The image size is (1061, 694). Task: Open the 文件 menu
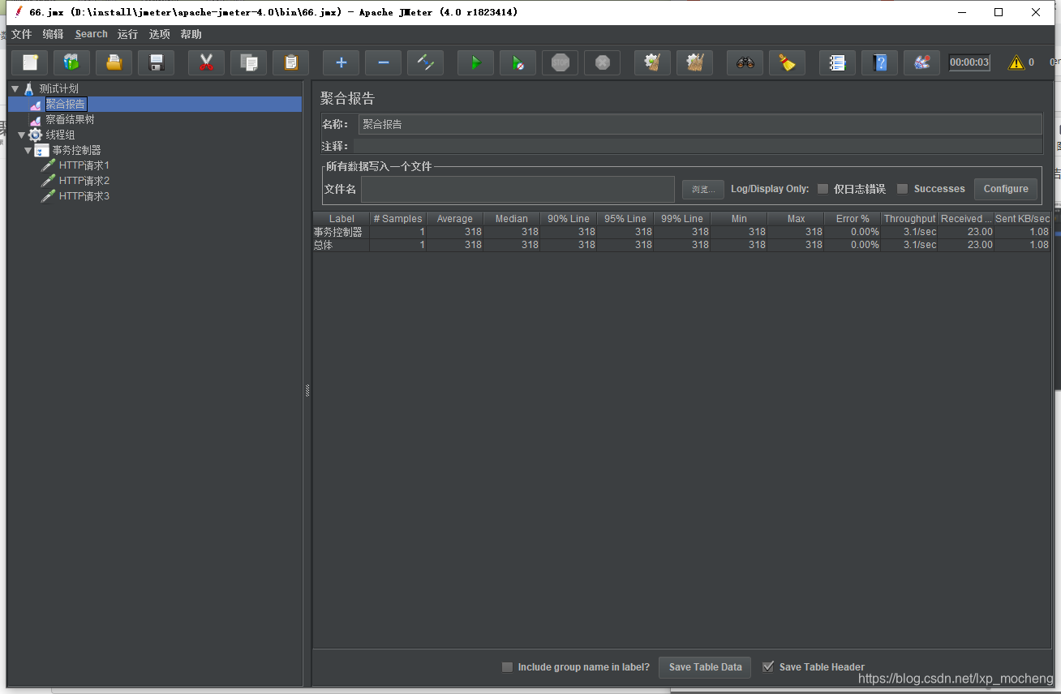(x=21, y=34)
